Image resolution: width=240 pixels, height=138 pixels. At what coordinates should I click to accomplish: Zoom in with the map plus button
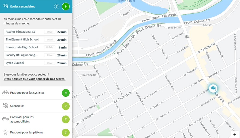pyautogui.click(x=235, y=134)
